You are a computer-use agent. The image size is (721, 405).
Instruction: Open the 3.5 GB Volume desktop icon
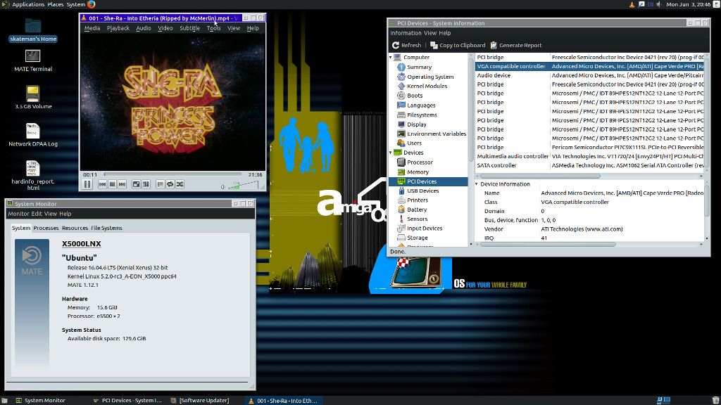point(33,97)
